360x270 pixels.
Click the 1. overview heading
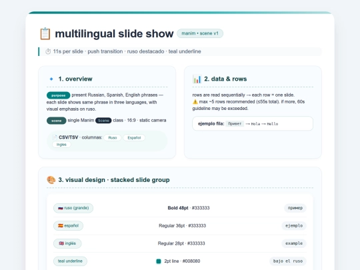click(75, 79)
